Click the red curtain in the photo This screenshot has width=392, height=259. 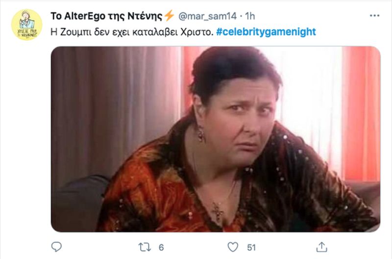(361, 113)
